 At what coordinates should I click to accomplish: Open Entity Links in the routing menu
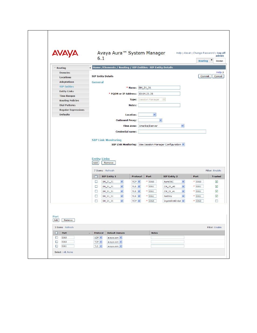[67, 91]
